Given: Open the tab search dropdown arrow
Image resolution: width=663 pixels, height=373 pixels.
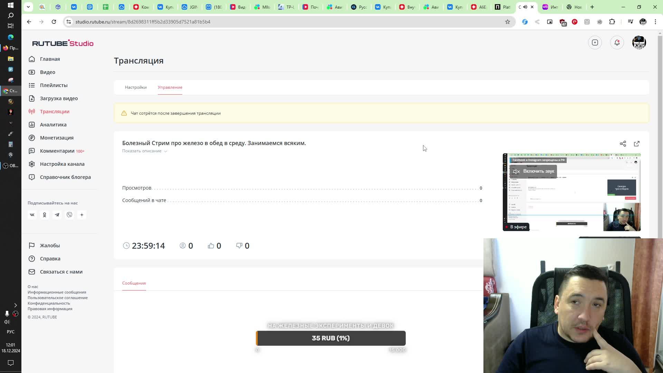Looking at the screenshot, I should [28, 7].
